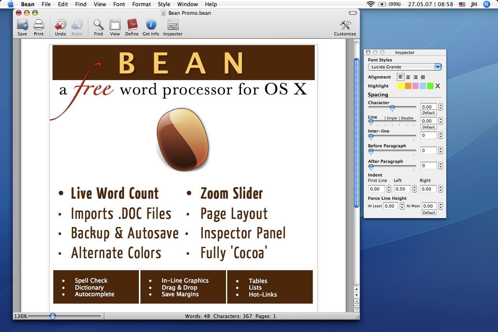This screenshot has height=332, width=498.
Task: Click the Left indent stepper
Action: [x=414, y=189]
